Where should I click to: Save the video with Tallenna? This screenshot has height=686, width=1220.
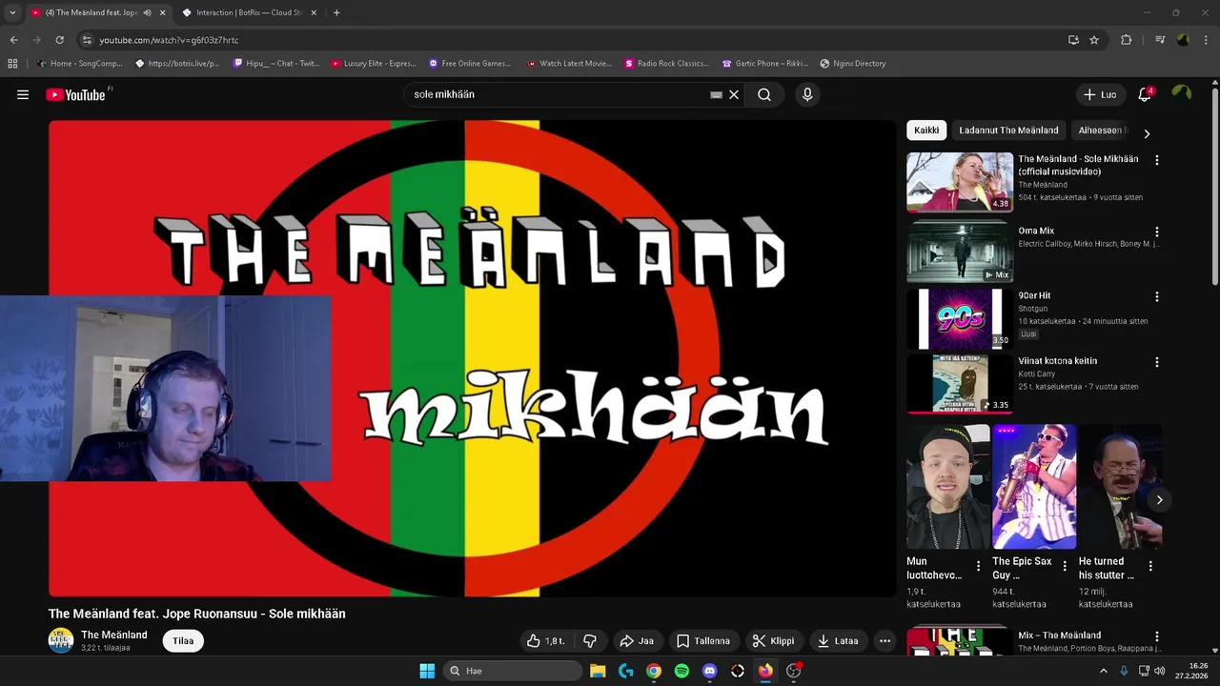coord(702,641)
